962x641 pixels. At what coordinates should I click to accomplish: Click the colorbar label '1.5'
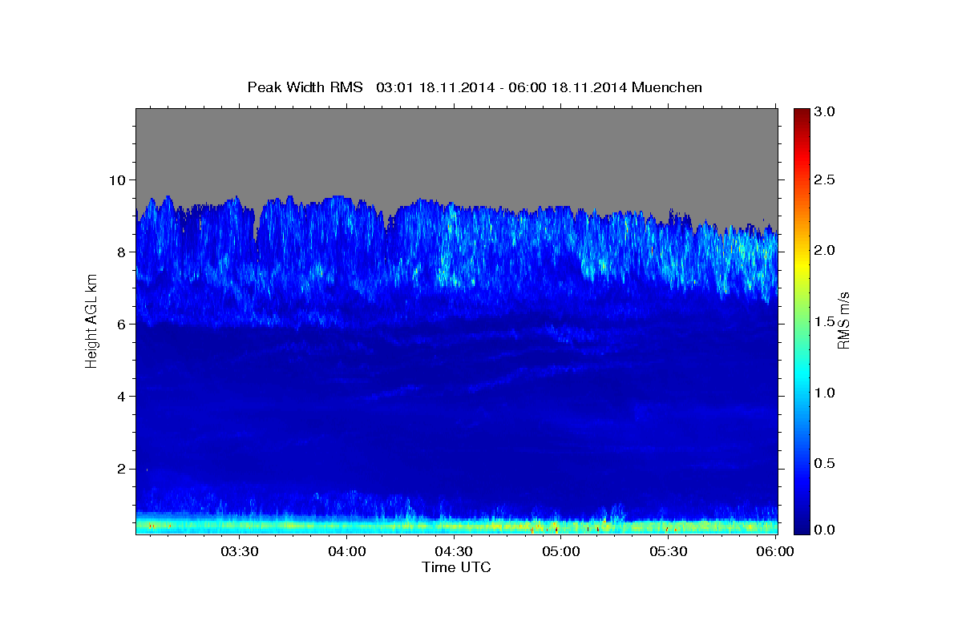pyautogui.click(x=827, y=321)
